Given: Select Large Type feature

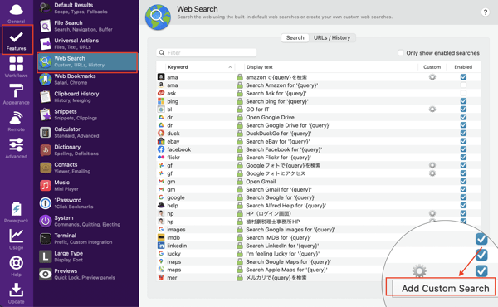Looking at the screenshot, I should [87, 256].
